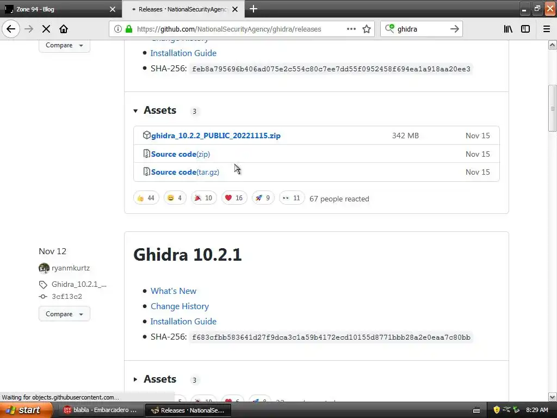Open ryanmkurtz avatar image

[44, 268]
